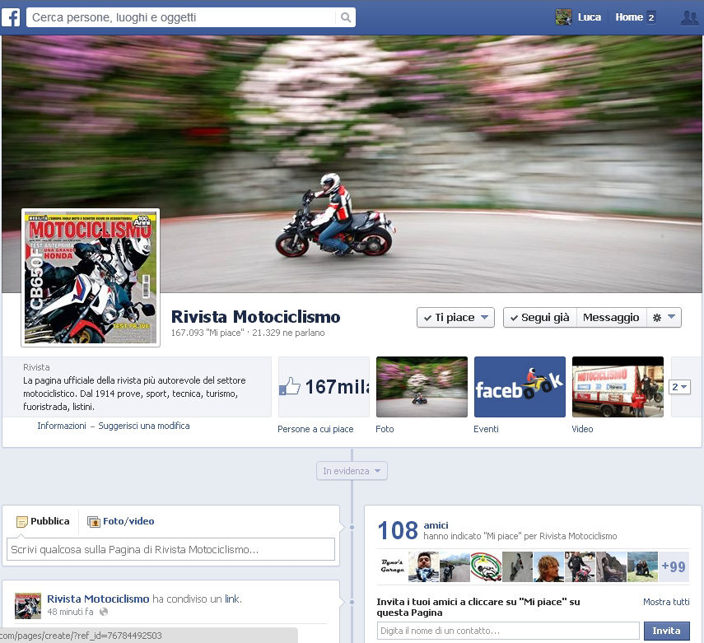The image size is (704, 643).
Task: Click the Home notification badge 2
Action: click(651, 17)
